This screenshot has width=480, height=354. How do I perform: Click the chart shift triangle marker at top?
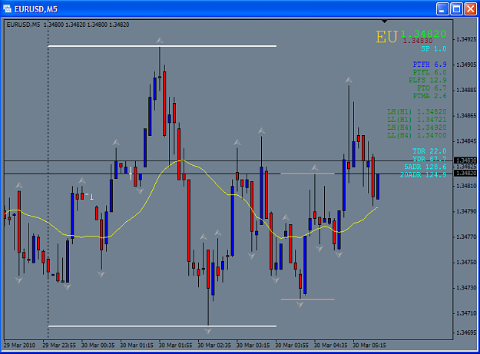pyautogui.click(x=384, y=22)
